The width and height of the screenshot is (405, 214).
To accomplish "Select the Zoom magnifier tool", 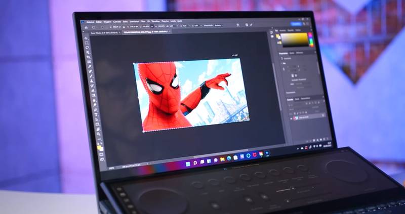I will (99, 134).
